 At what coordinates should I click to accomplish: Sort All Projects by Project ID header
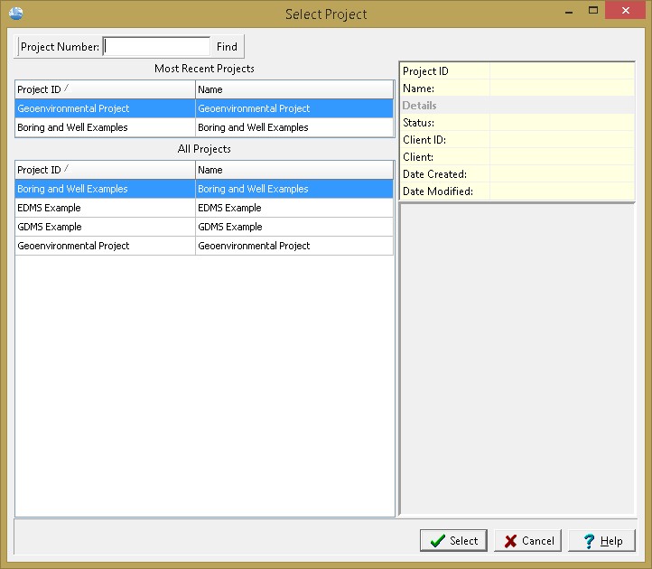click(x=105, y=170)
